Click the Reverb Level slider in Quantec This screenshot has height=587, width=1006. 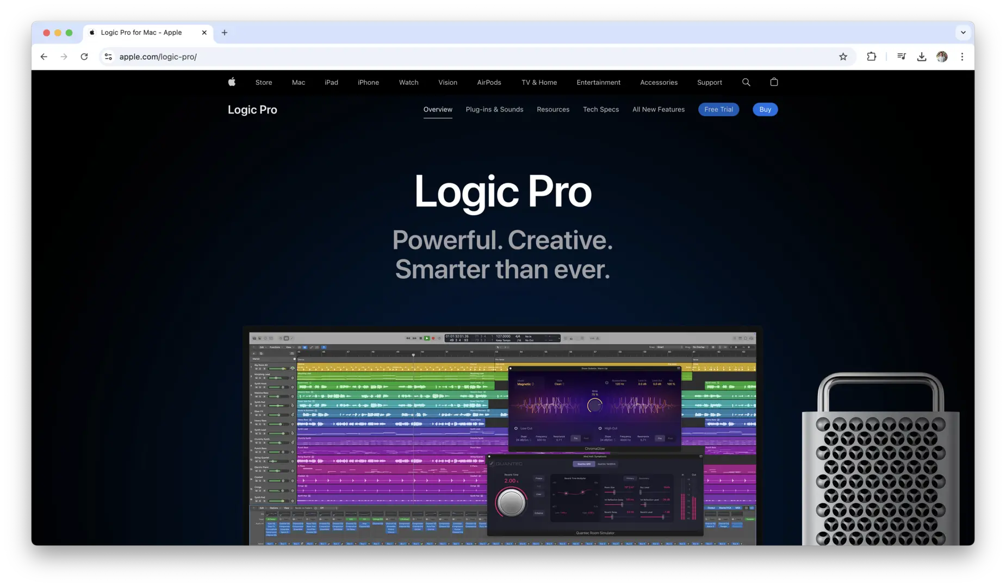pyautogui.click(x=654, y=517)
